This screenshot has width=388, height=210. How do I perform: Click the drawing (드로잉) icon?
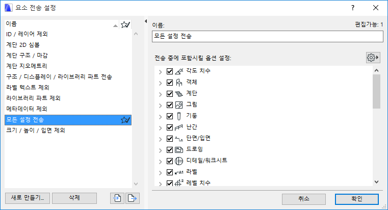click(179, 150)
